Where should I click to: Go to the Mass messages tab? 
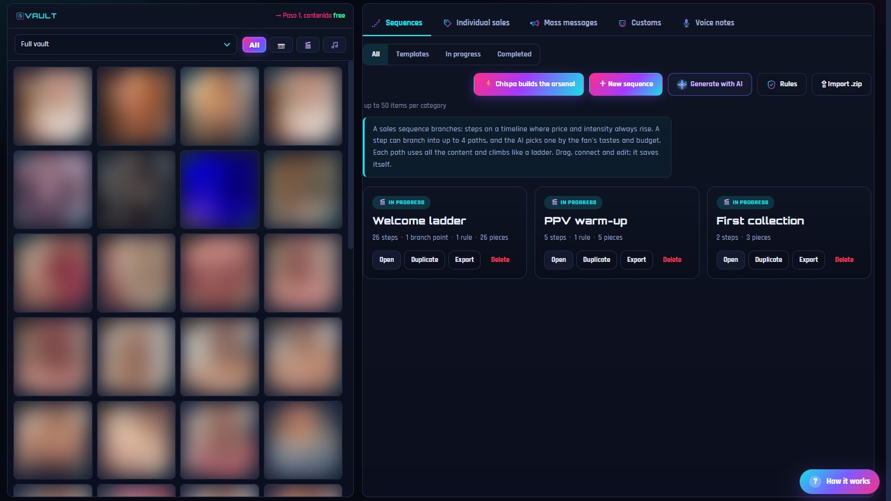[564, 23]
